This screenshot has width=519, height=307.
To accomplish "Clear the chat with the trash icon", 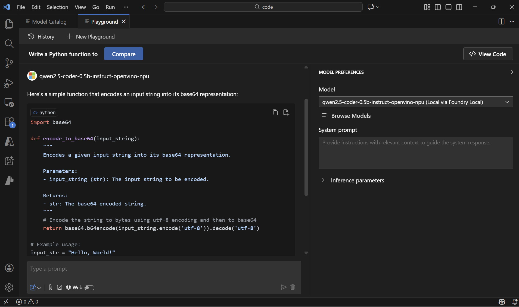I will [293, 287].
